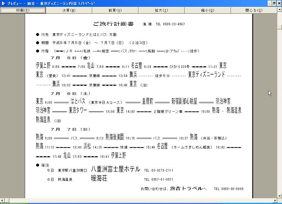Click the 旅吉トラベル contact text
Image resolution: width=282 pixels, height=204 pixels.
(x=186, y=189)
